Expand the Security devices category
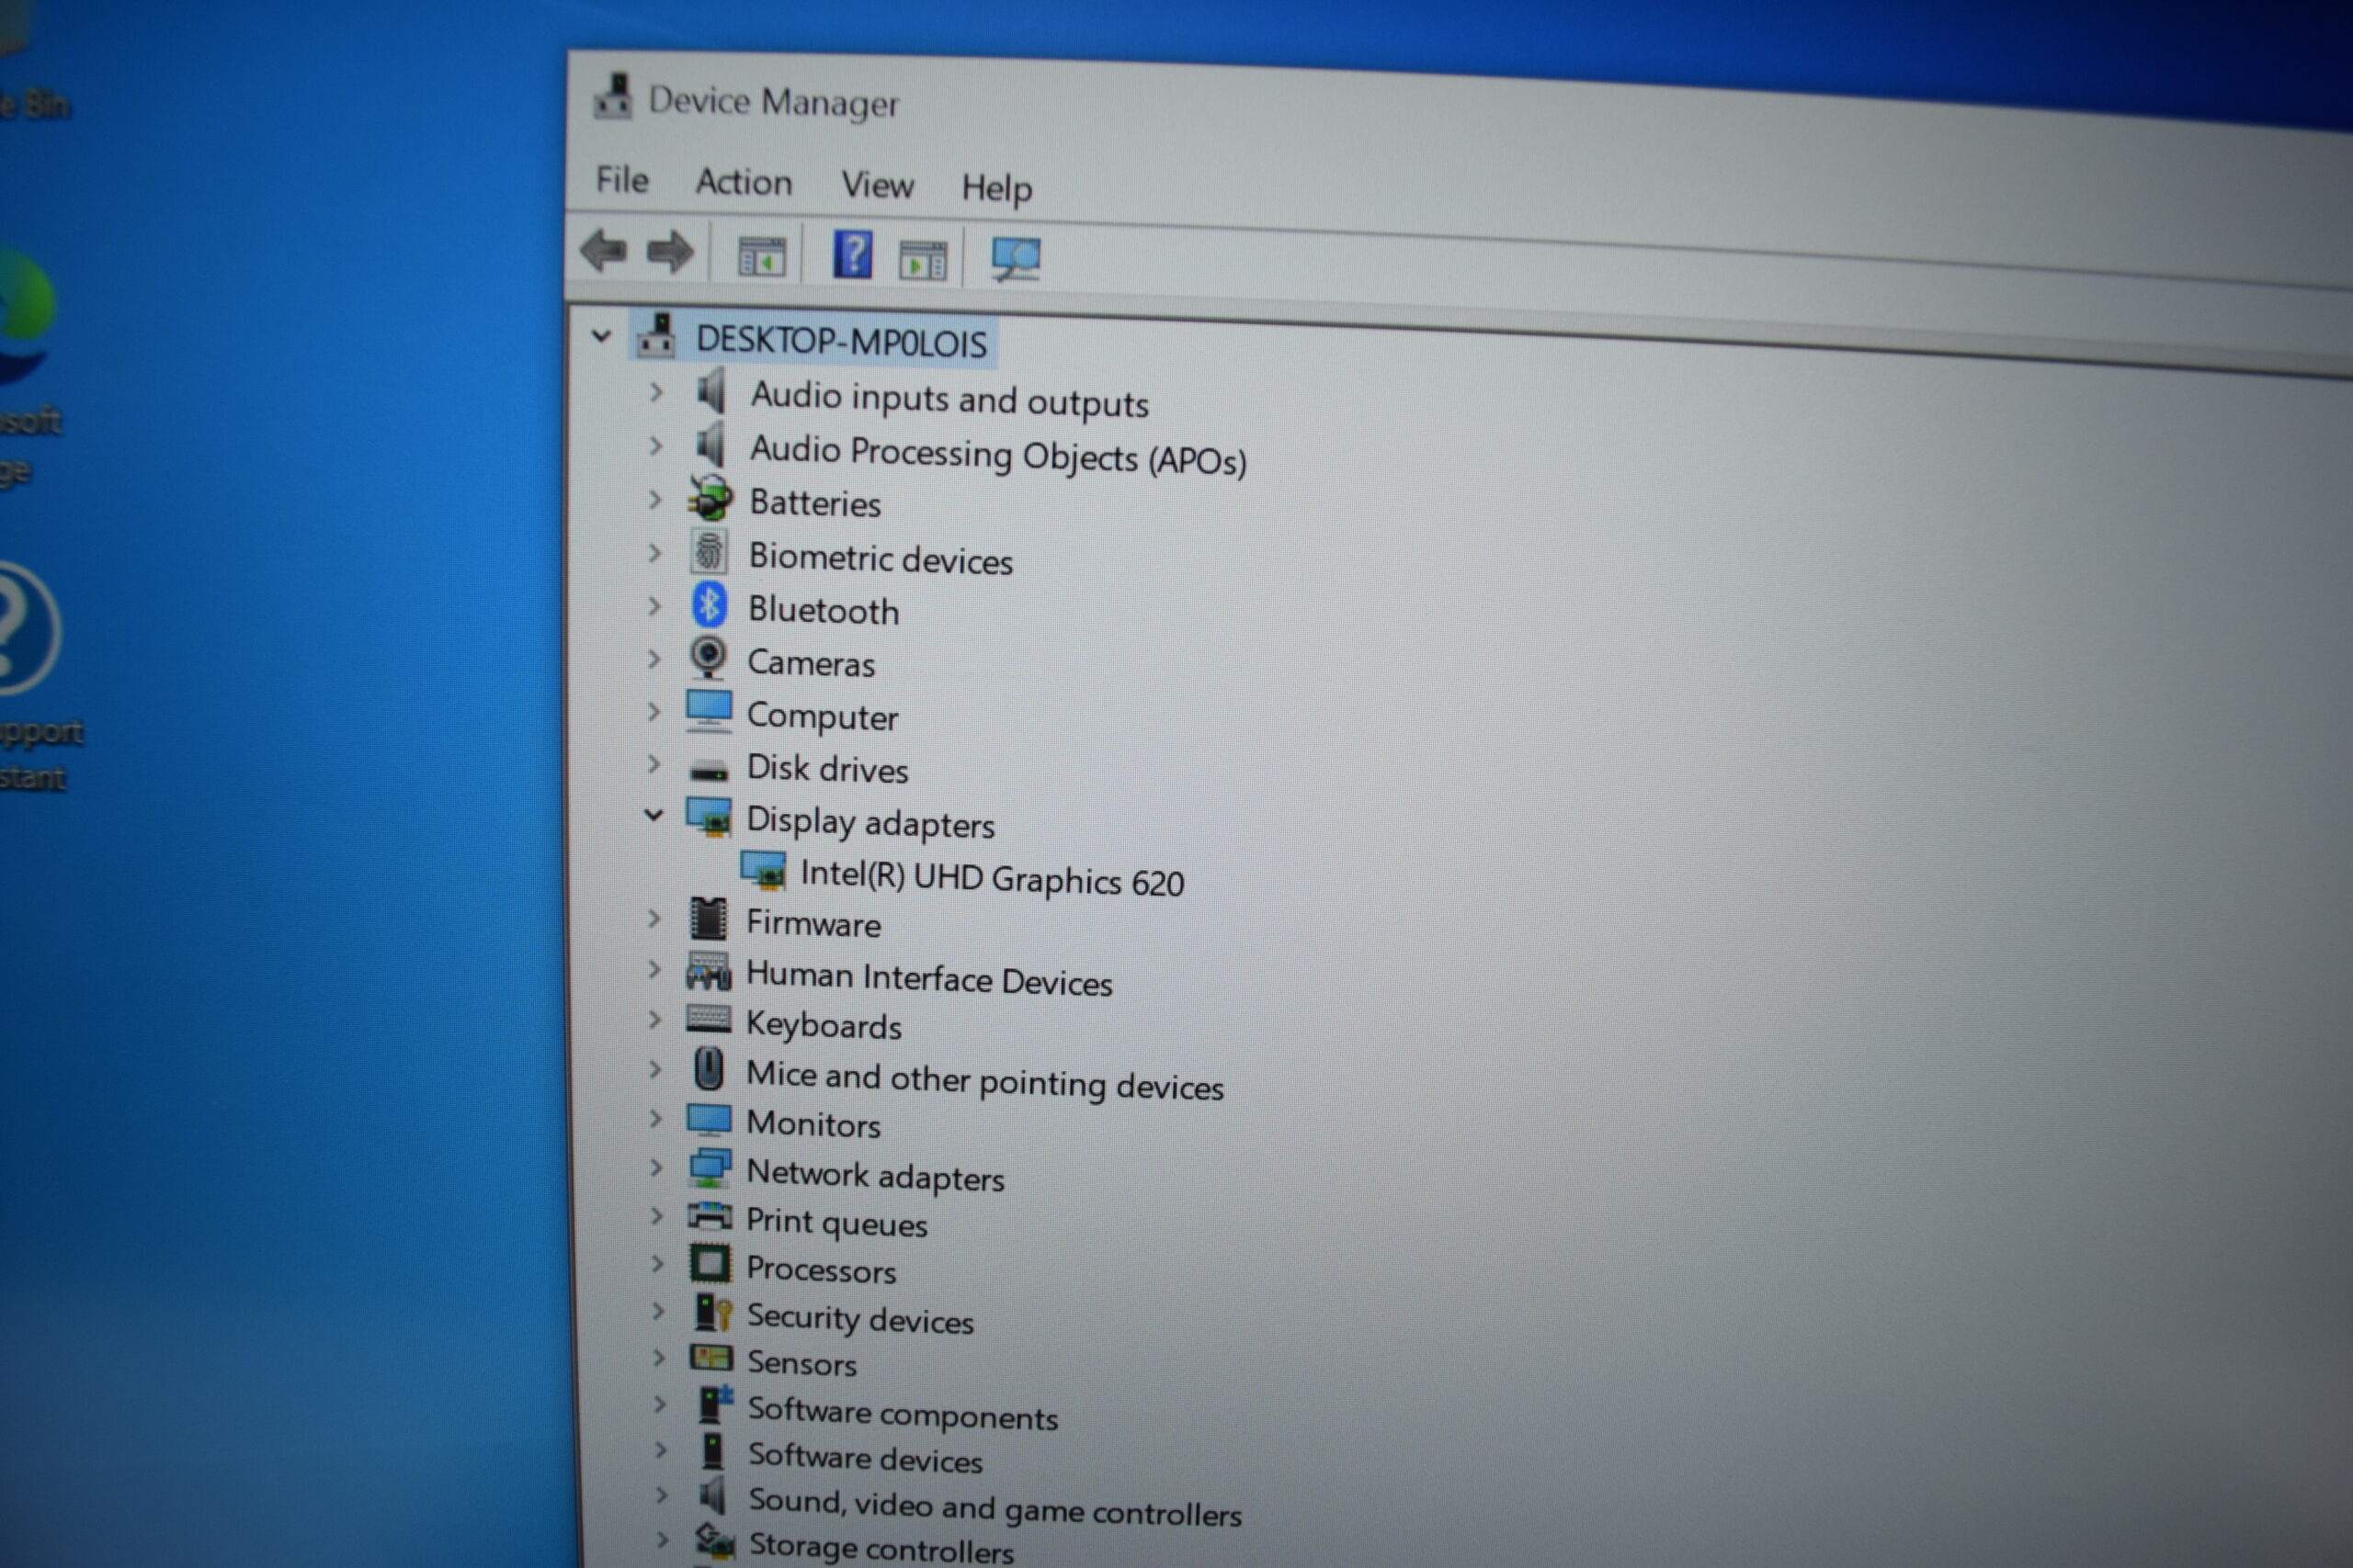Image resolution: width=2353 pixels, height=1568 pixels. click(x=657, y=1311)
